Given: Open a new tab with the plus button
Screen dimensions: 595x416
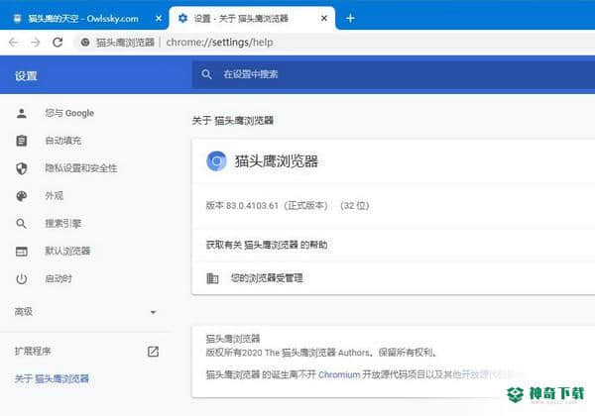Looking at the screenshot, I should coord(350,18).
